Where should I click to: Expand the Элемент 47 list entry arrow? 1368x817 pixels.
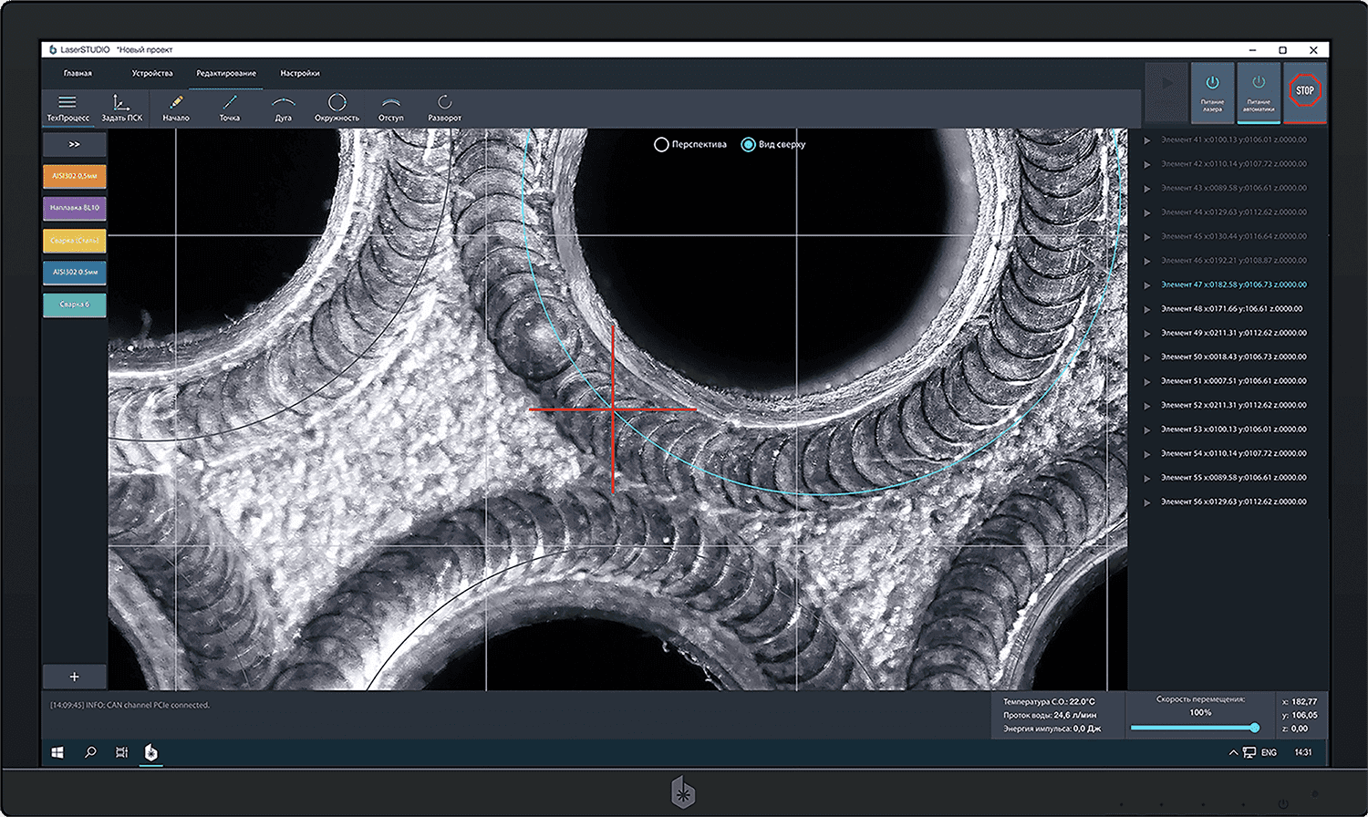point(1147,284)
